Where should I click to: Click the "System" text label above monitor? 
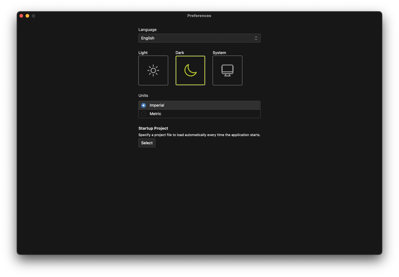pyautogui.click(x=219, y=53)
